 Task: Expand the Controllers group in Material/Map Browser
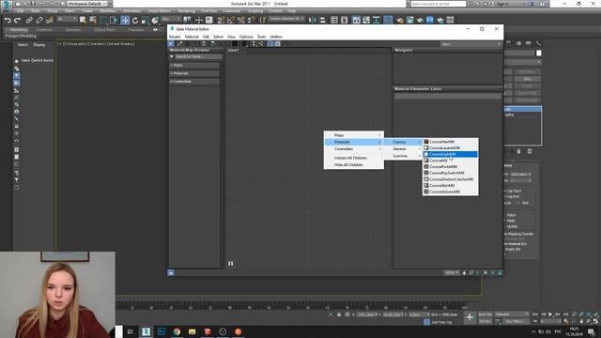(194, 82)
